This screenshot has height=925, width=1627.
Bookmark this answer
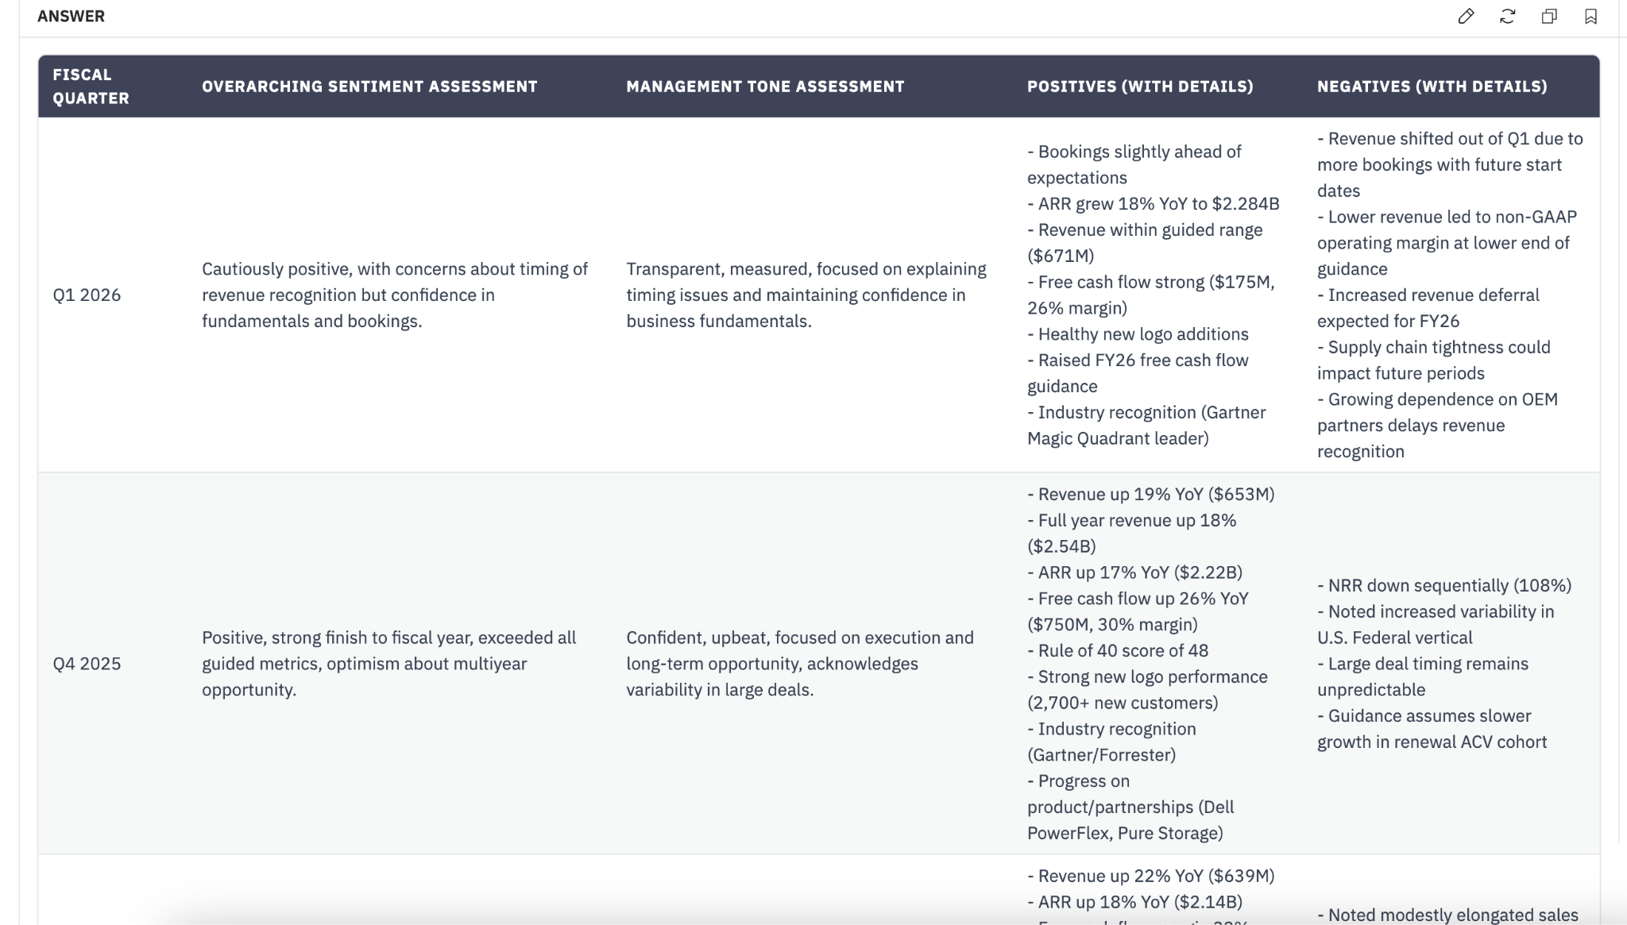pyautogui.click(x=1590, y=17)
